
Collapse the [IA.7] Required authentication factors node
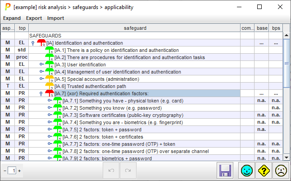[41, 93]
